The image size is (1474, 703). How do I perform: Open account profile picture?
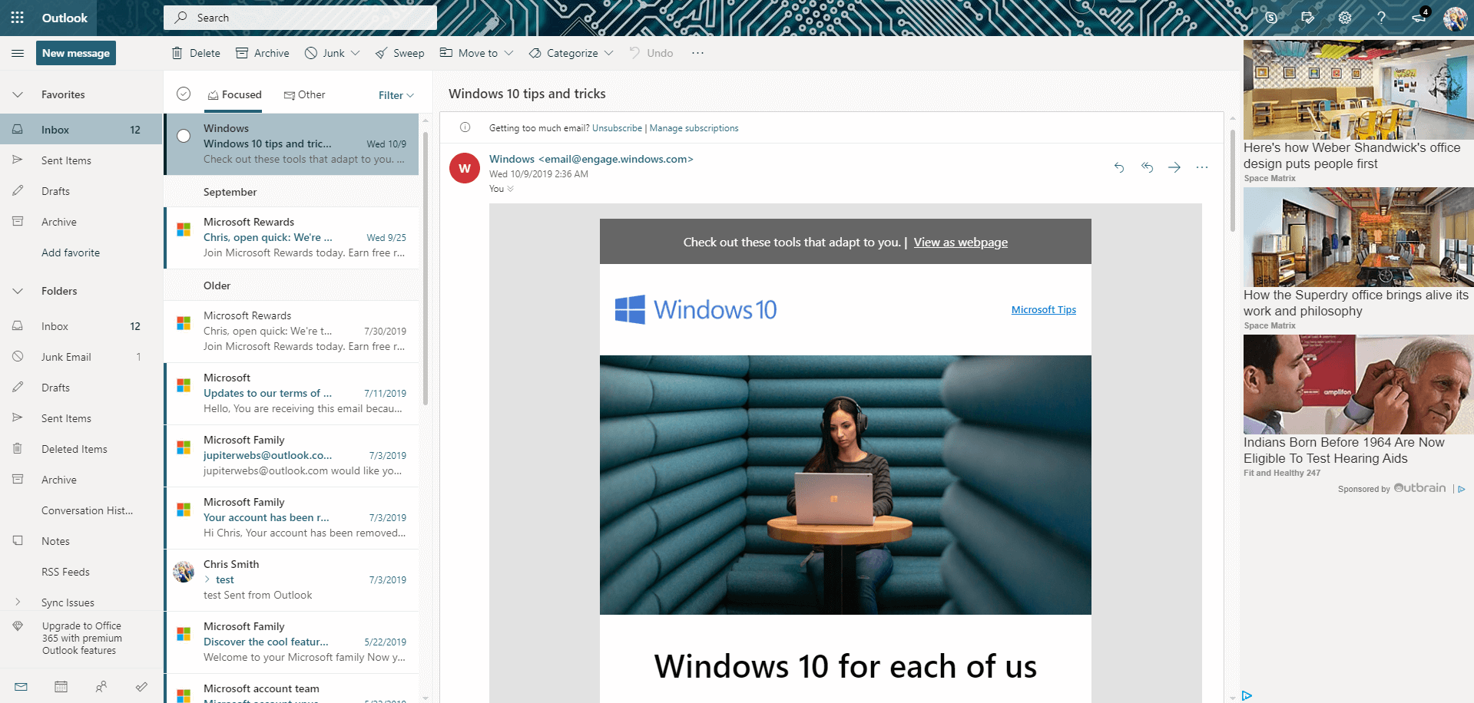[x=1455, y=18]
